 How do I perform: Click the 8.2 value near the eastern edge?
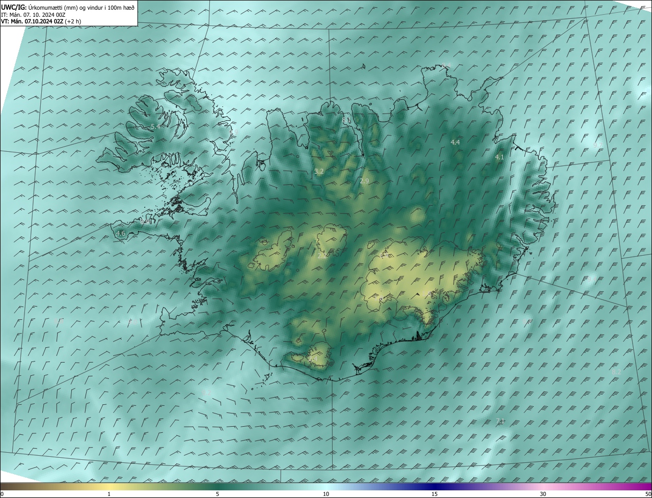pos(616,372)
